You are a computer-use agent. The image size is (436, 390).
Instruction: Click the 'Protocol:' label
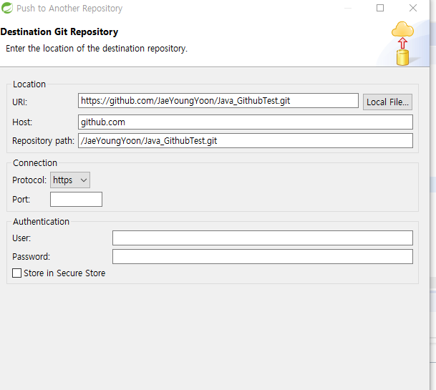pos(29,180)
